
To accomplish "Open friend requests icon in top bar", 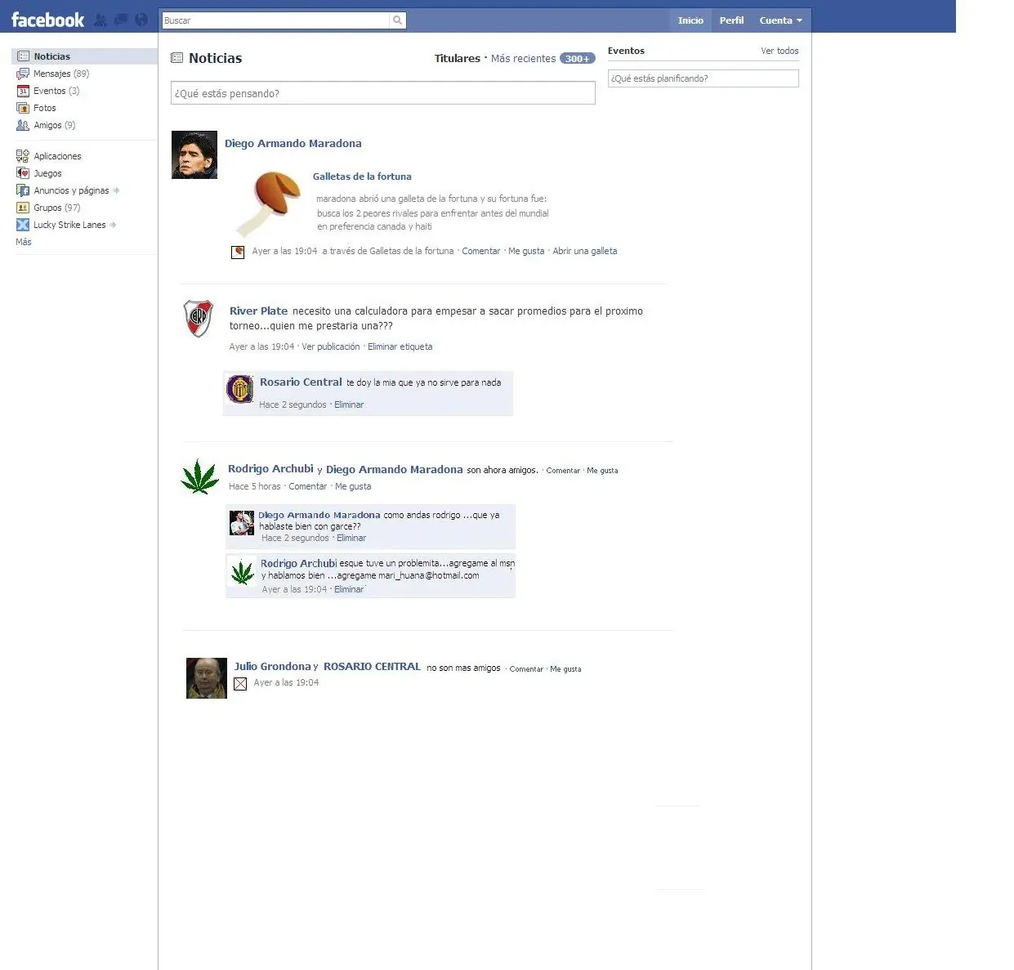I will (101, 20).
